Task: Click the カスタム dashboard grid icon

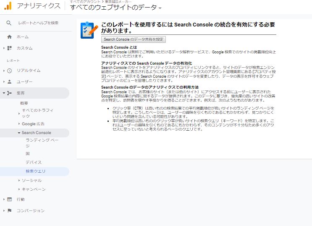Action: pyautogui.click(x=9, y=48)
